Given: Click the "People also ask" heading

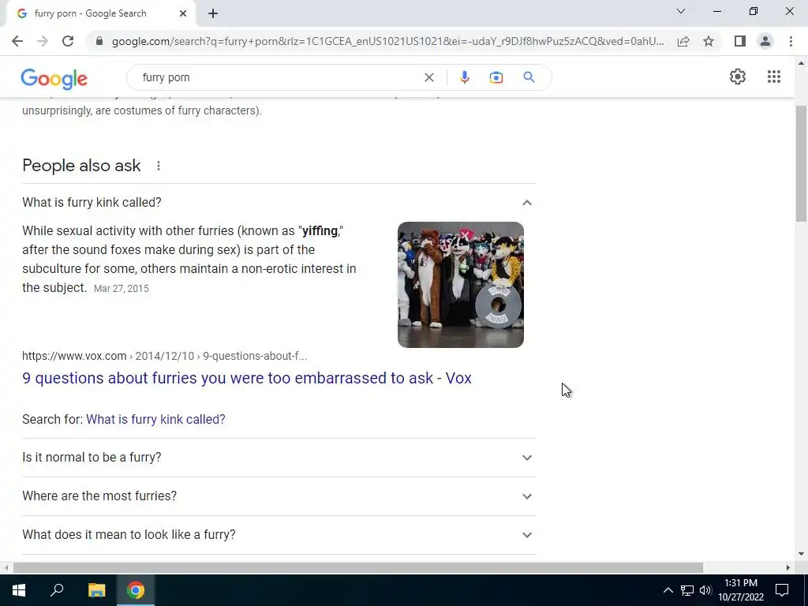Looking at the screenshot, I should point(81,166).
